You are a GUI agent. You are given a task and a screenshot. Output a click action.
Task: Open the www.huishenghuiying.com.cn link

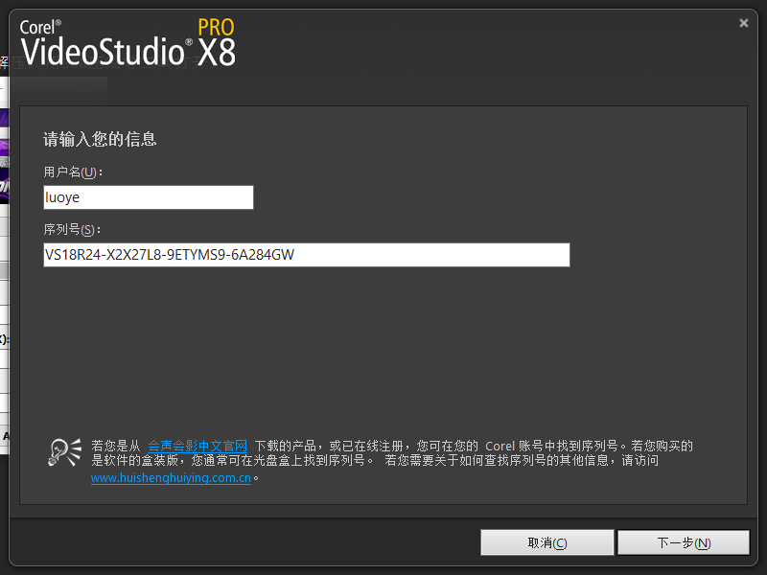pos(171,477)
